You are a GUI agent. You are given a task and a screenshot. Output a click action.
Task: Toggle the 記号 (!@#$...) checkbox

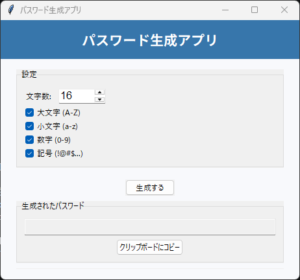pyautogui.click(x=29, y=154)
